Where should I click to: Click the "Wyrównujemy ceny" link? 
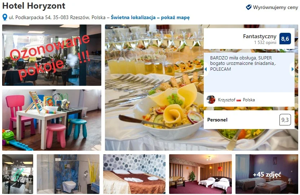click(x=275, y=8)
